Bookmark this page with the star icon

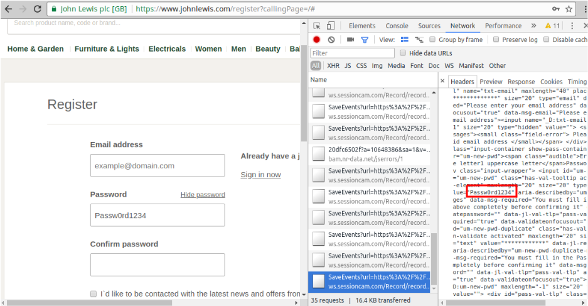click(x=569, y=9)
